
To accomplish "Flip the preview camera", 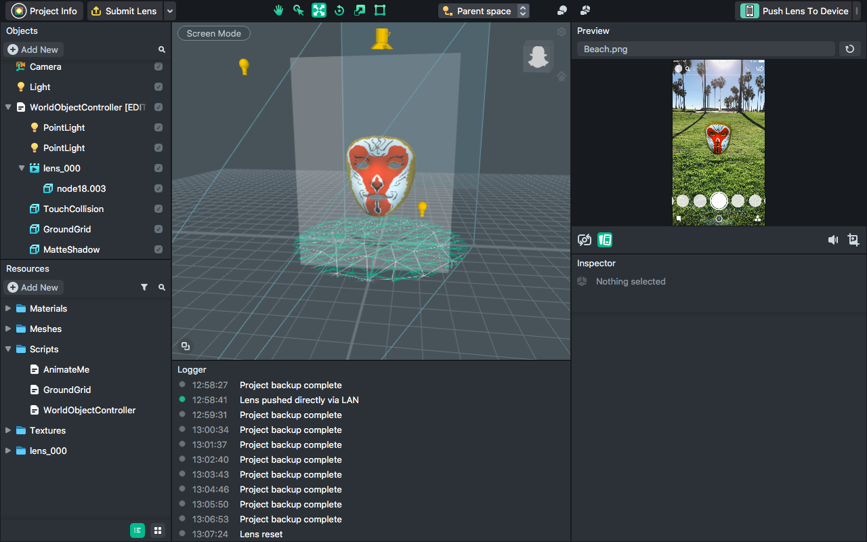I will [x=585, y=240].
